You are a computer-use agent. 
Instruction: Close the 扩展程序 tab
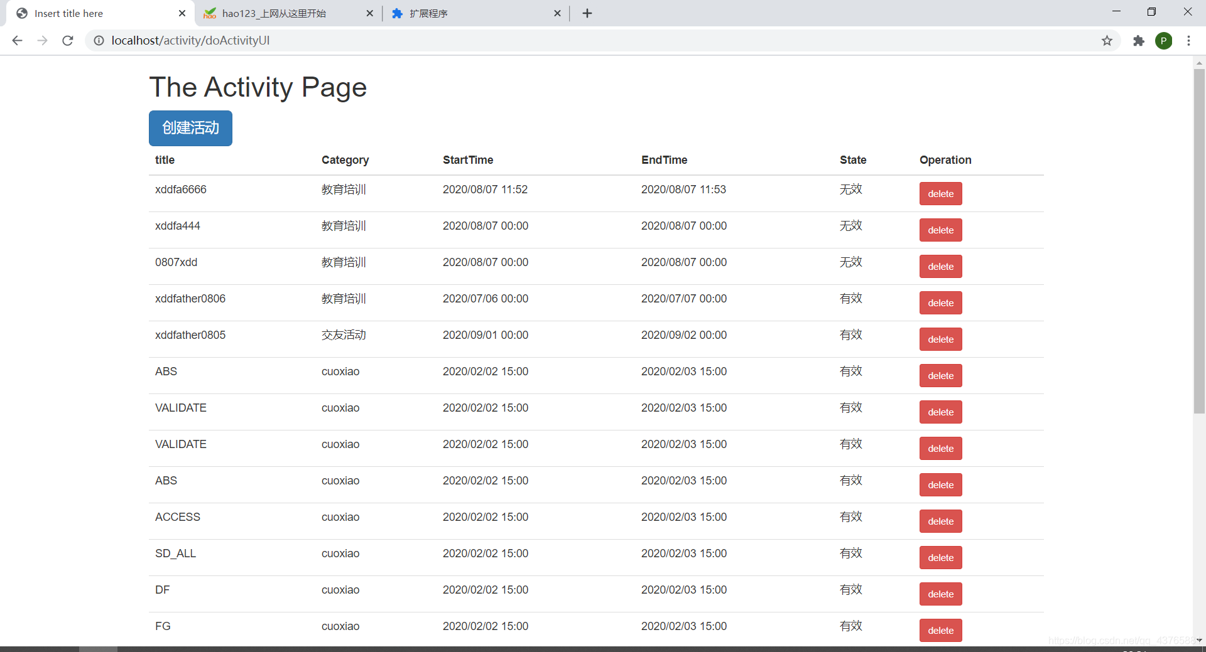557,13
